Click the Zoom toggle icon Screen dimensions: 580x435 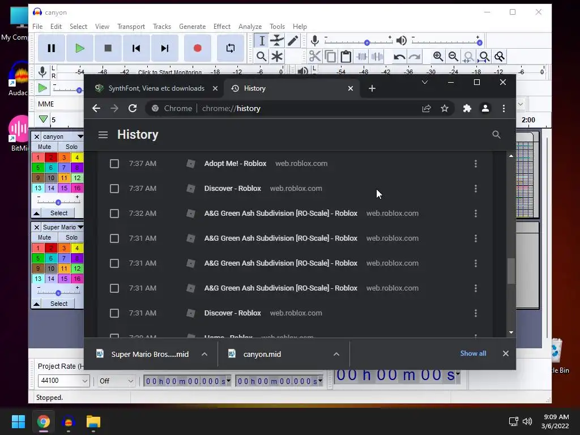tap(500, 57)
